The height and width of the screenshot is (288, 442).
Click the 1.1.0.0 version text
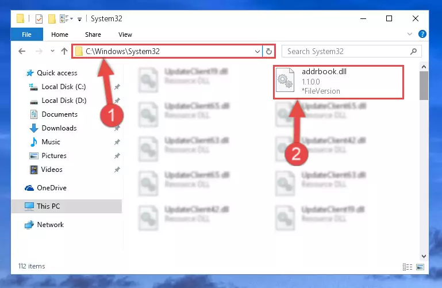click(x=311, y=82)
